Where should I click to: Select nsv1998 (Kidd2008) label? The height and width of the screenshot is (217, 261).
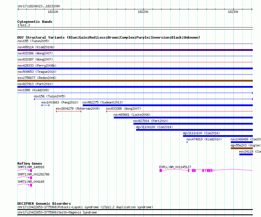pos(33,90)
